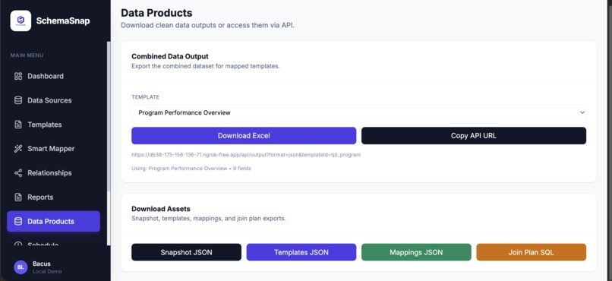Click the Data Sources database icon
Image resolution: width=612 pixels, height=281 pixels.
pyautogui.click(x=18, y=100)
